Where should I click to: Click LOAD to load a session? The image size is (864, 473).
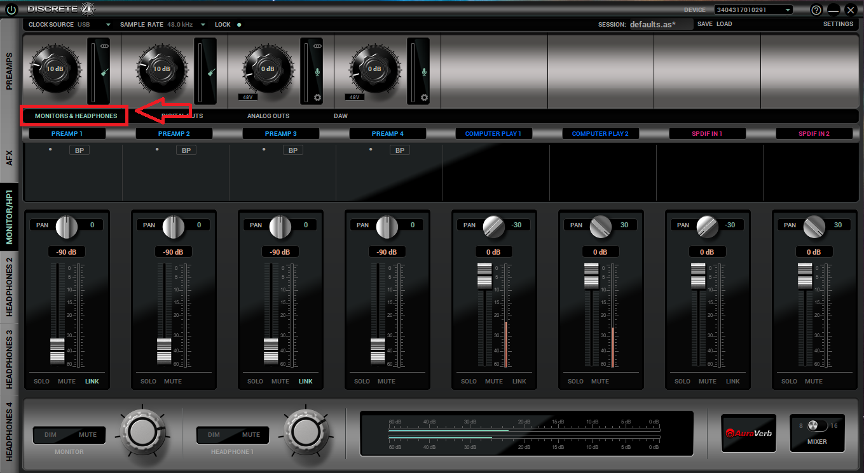click(x=724, y=24)
